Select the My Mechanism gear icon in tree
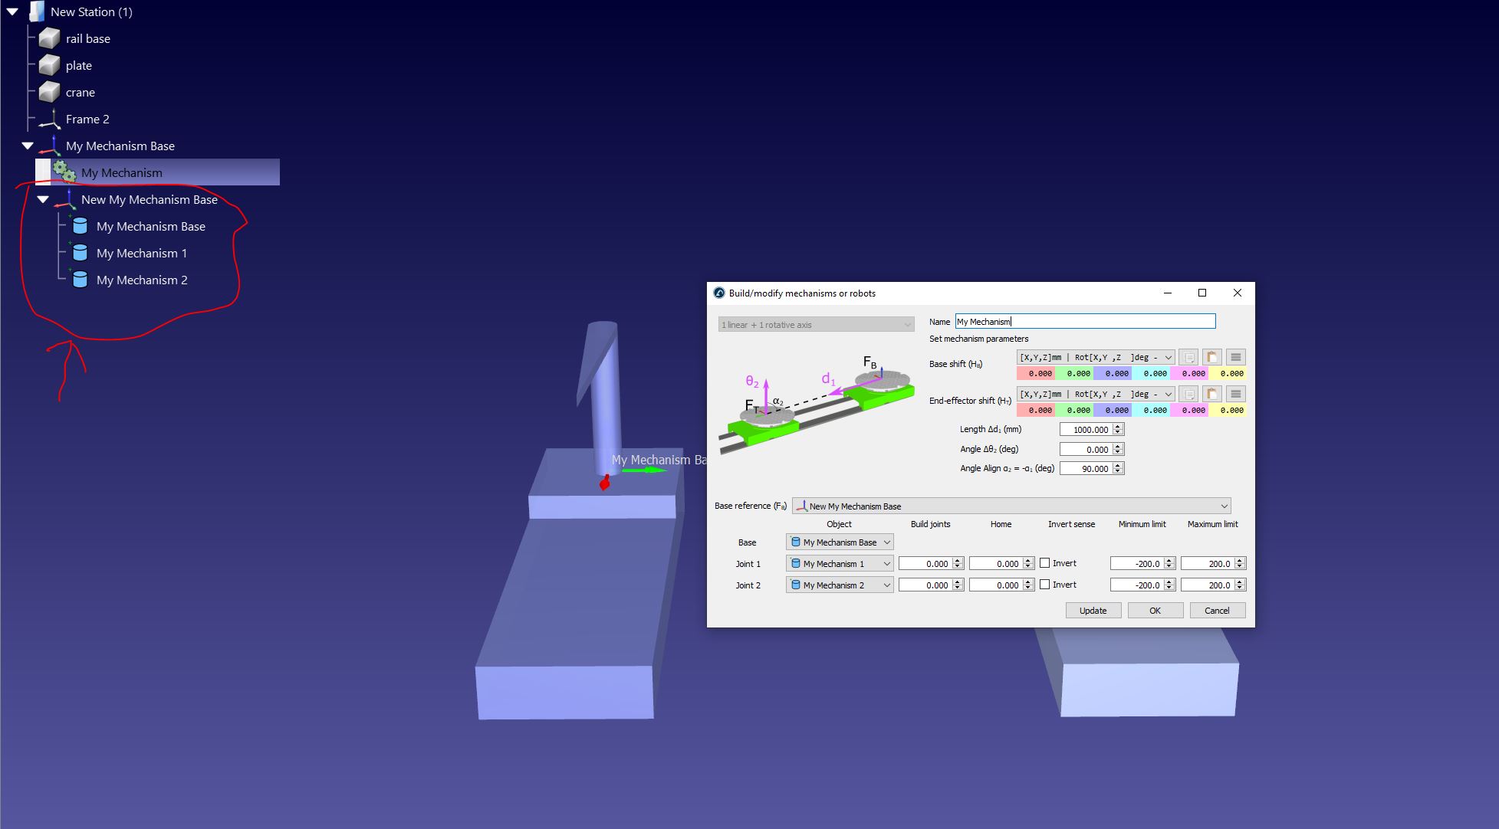Image resolution: width=1499 pixels, height=829 pixels. (x=64, y=172)
